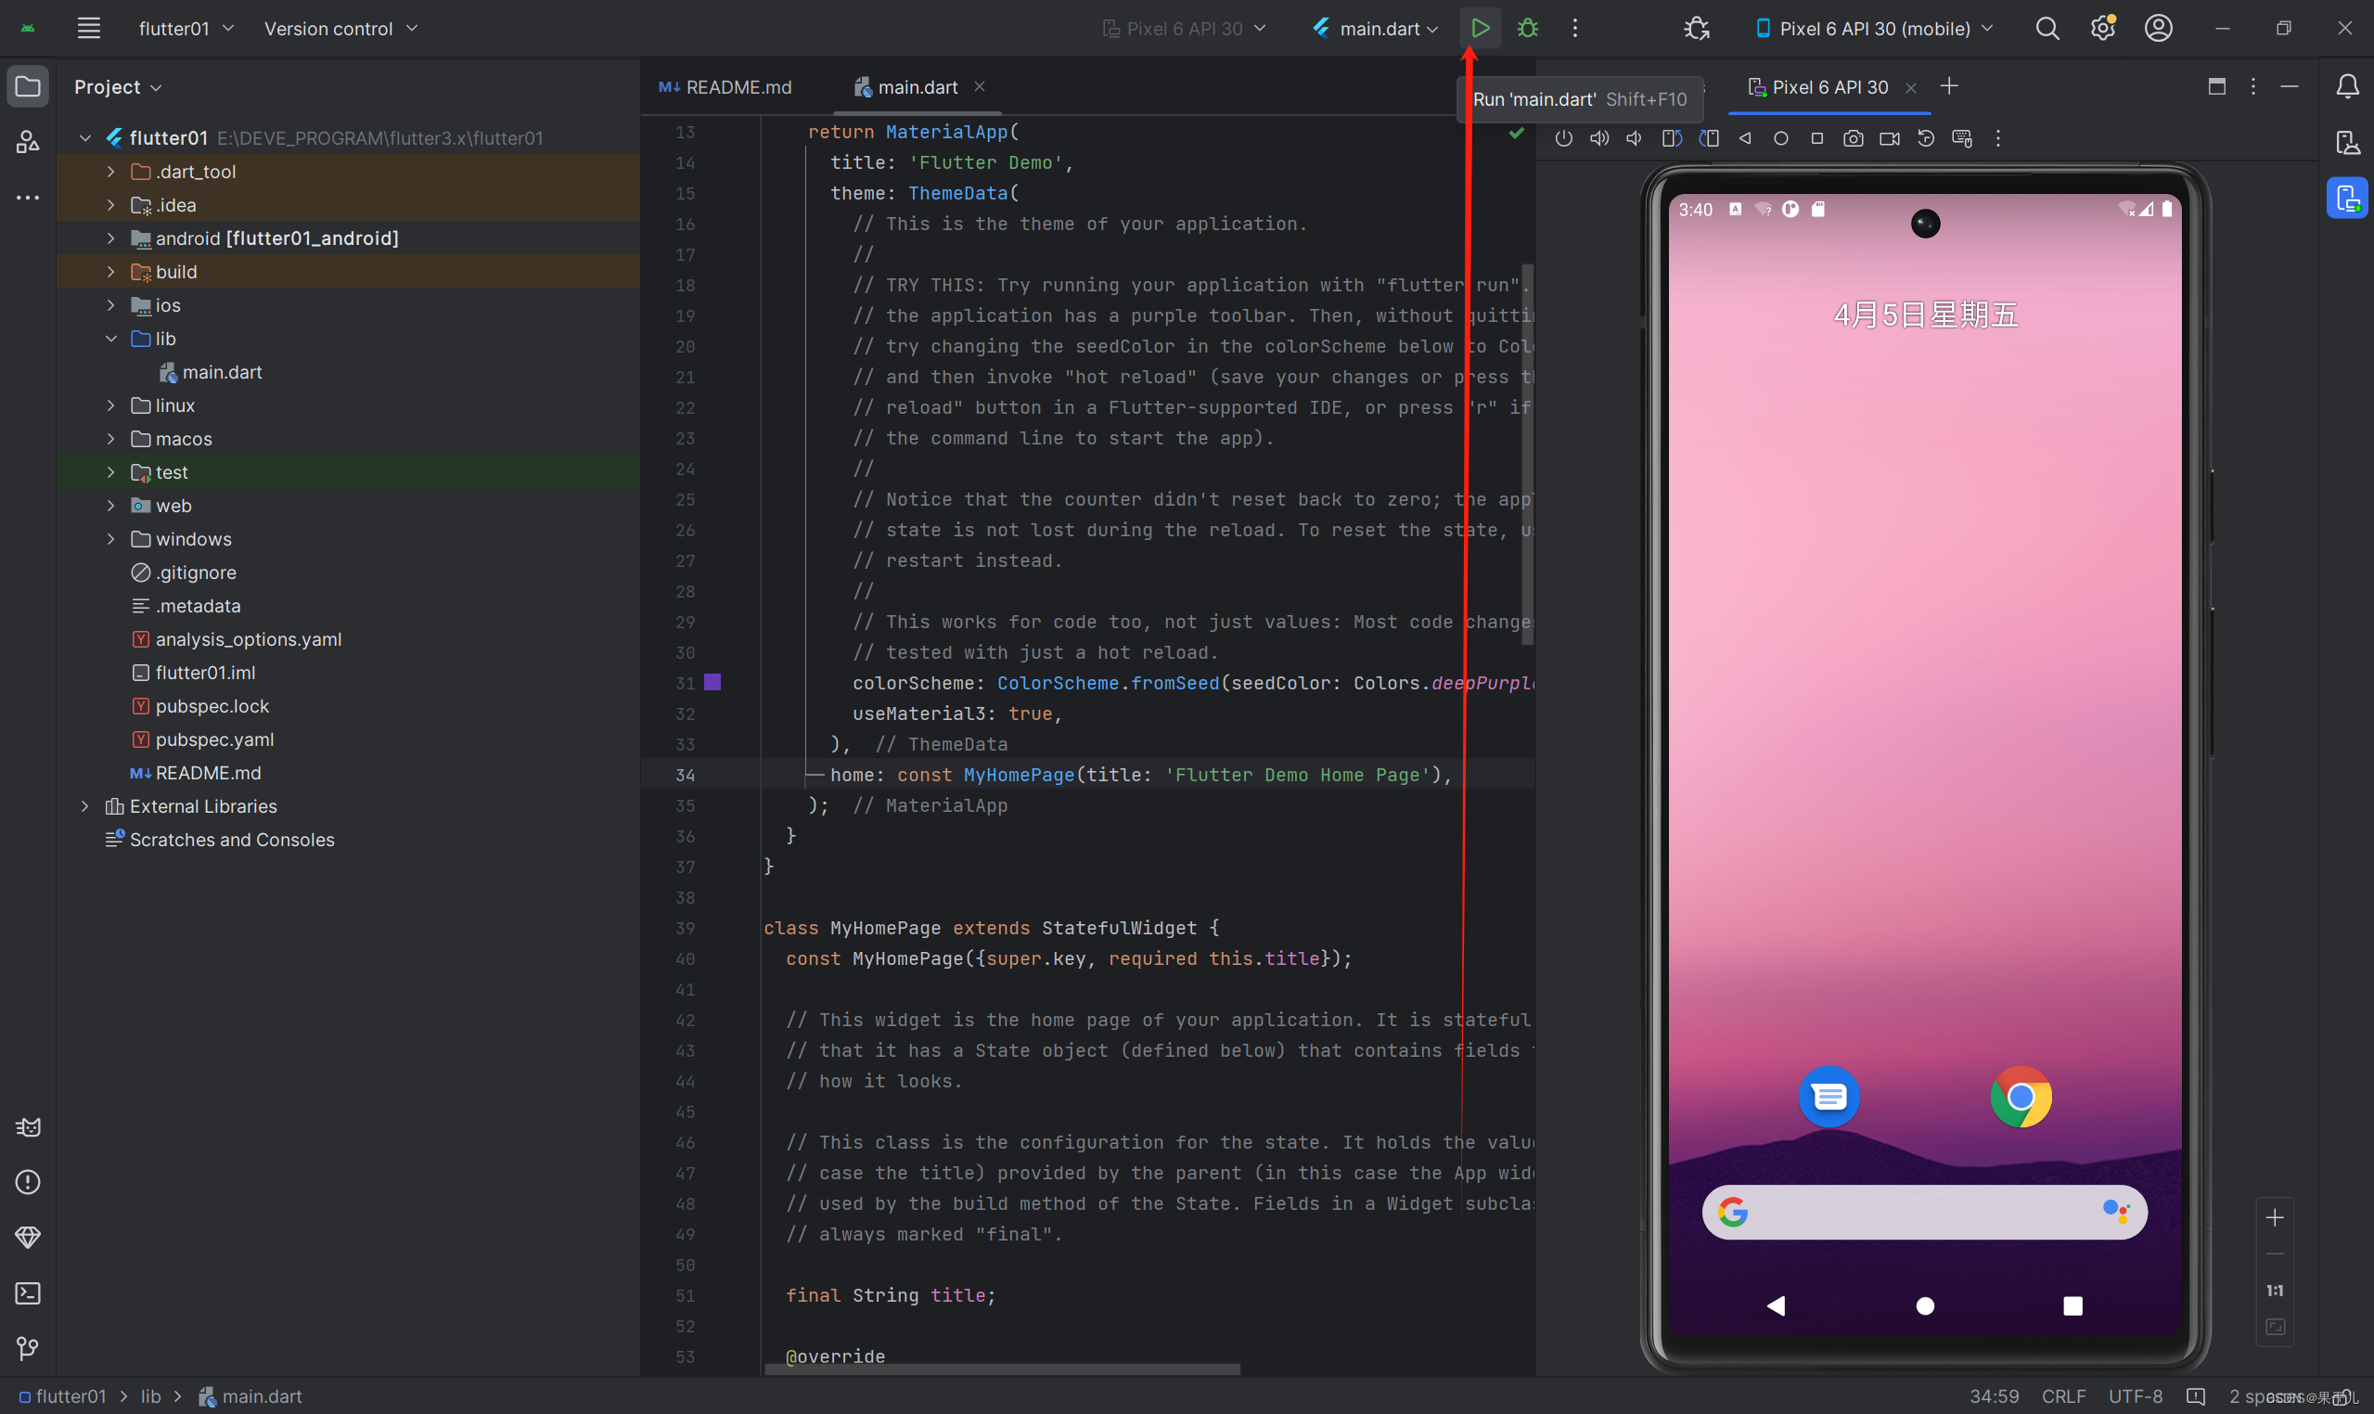The height and width of the screenshot is (1414, 2374).
Task: Start emulator screen recording
Action: click(x=1889, y=139)
